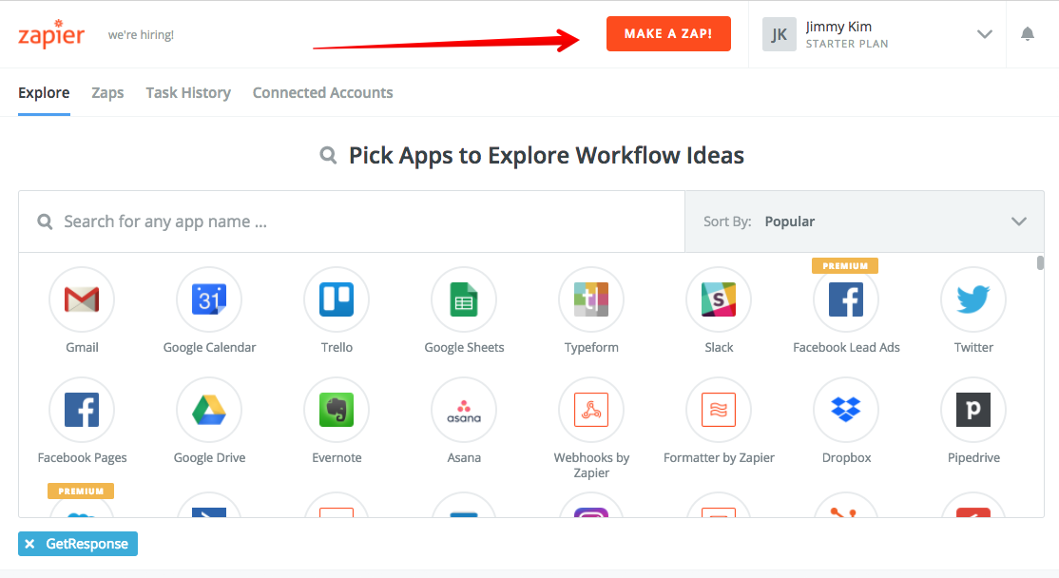Viewport: 1059px width, 578px height.
Task: Select the Webhooks by Zapier icon
Action: [x=591, y=410]
